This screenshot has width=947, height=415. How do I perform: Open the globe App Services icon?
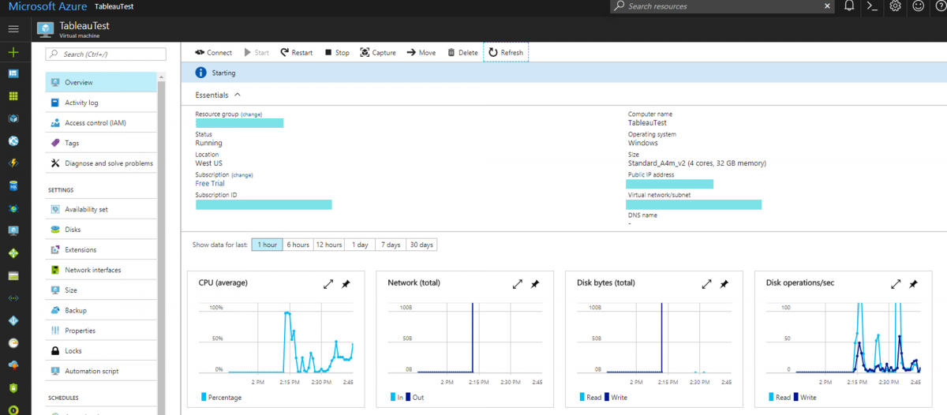click(x=13, y=141)
